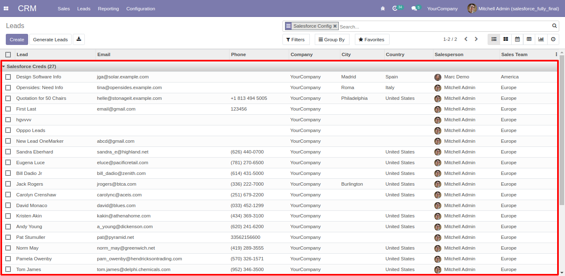Viewport: 565px width, 276px height.
Task: Click the Create button
Action: (17, 40)
